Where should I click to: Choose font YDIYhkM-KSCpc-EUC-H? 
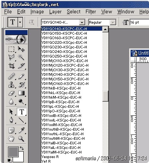tap(71, 97)
